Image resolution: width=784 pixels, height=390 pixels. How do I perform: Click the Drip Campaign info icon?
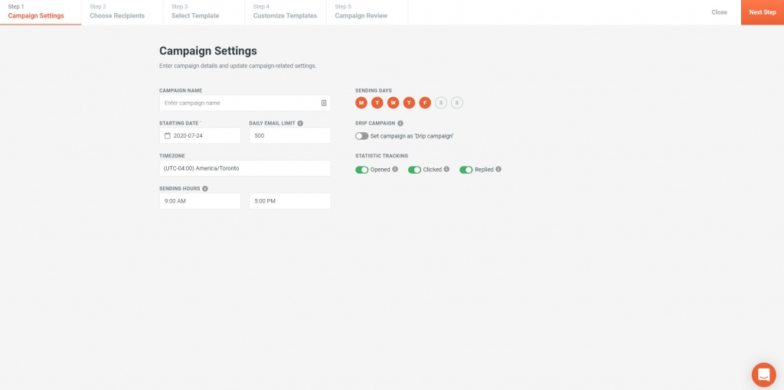(400, 123)
